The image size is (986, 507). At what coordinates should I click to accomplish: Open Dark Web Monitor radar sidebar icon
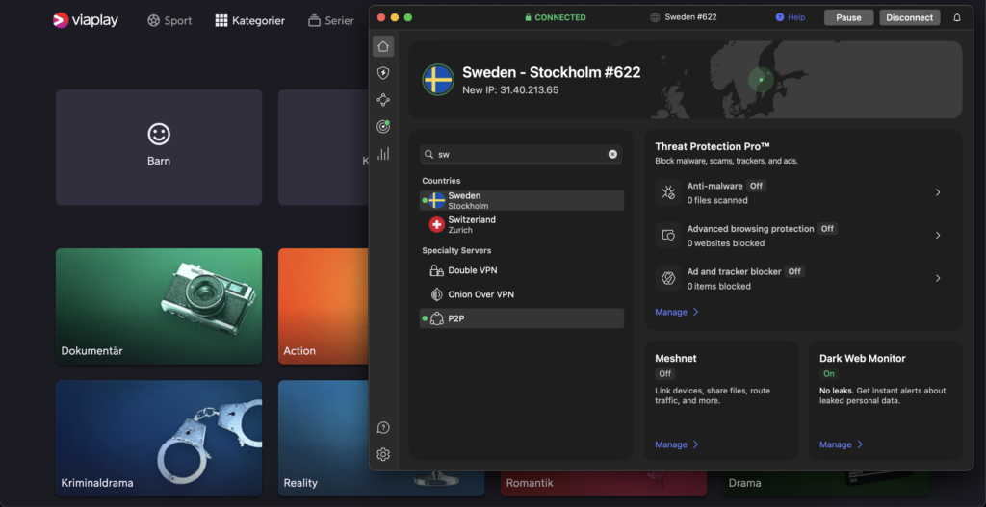pyautogui.click(x=383, y=127)
